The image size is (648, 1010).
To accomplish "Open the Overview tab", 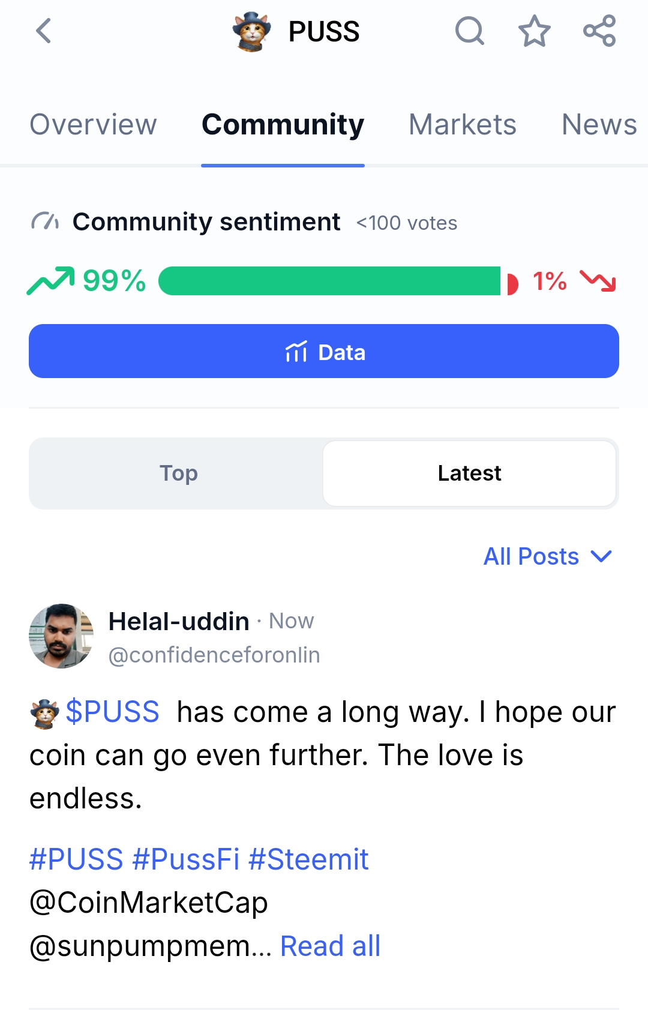I will click(x=93, y=125).
